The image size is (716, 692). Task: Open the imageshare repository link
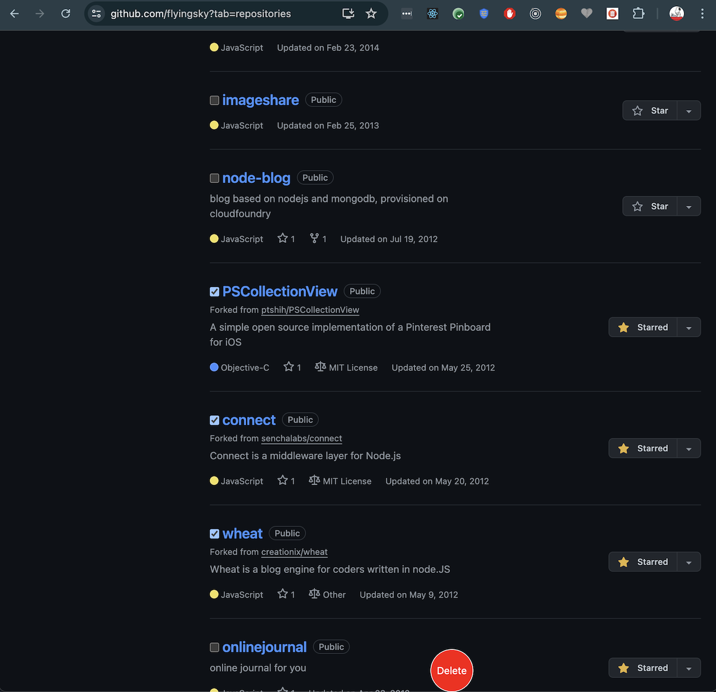click(261, 100)
